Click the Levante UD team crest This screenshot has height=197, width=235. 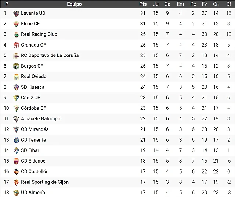point(16,14)
